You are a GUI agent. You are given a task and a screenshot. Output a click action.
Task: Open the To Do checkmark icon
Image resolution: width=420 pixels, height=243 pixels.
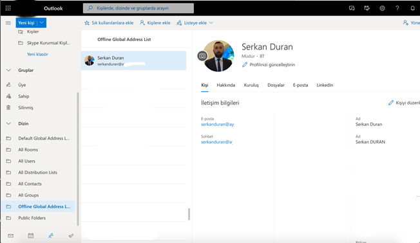coord(71,235)
